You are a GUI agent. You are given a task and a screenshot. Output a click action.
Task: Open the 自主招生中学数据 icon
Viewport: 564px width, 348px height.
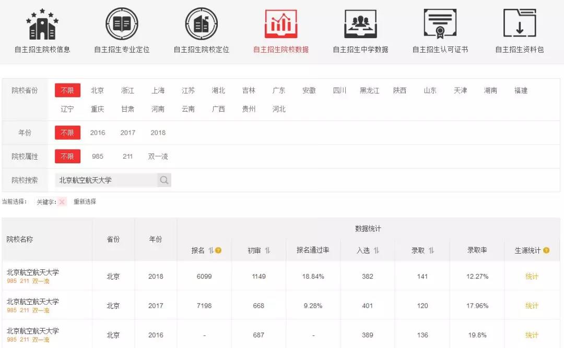tap(360, 24)
